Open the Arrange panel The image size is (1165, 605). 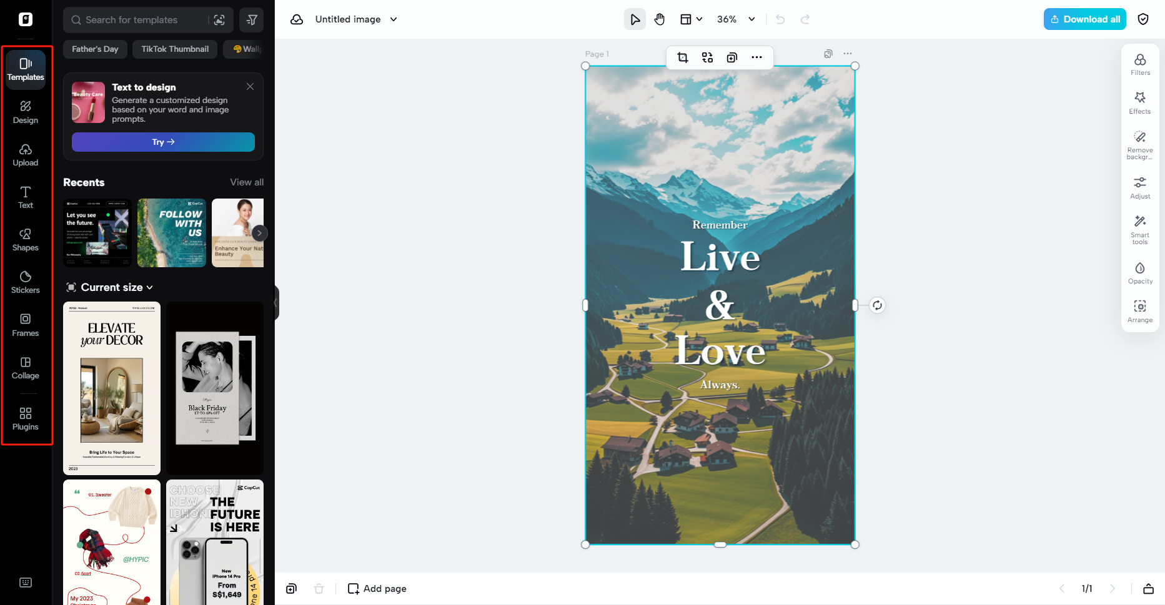click(x=1140, y=312)
